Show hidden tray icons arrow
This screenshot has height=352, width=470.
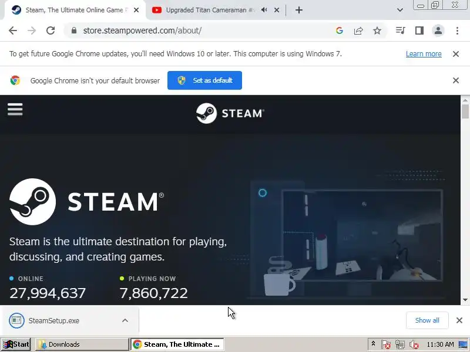[373, 344]
